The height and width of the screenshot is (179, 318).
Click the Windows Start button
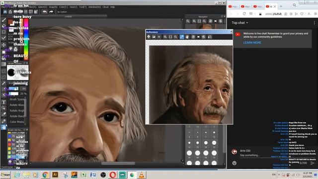5,175
